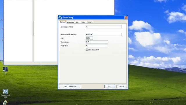Open the SSL tab
186x105 pixels.
(78, 22)
